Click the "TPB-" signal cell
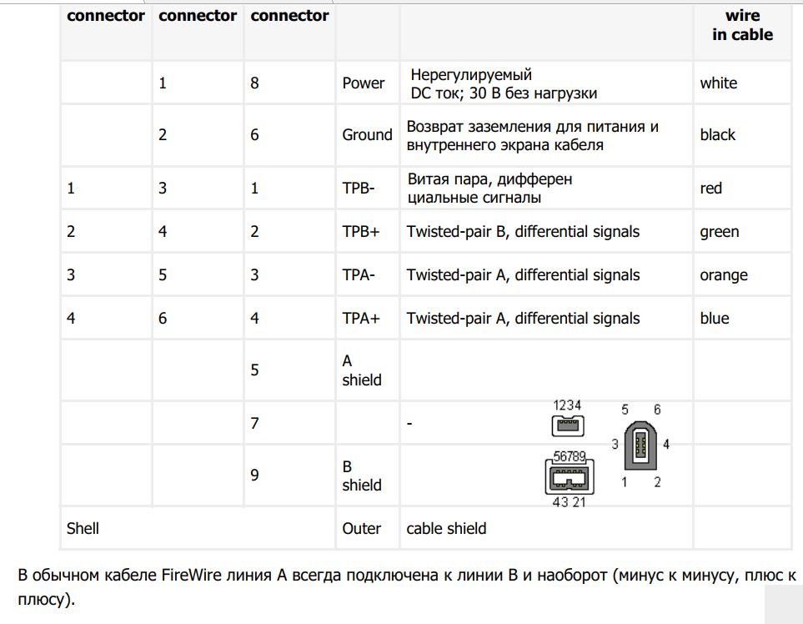Screen dimensions: 803x624 tap(359, 189)
